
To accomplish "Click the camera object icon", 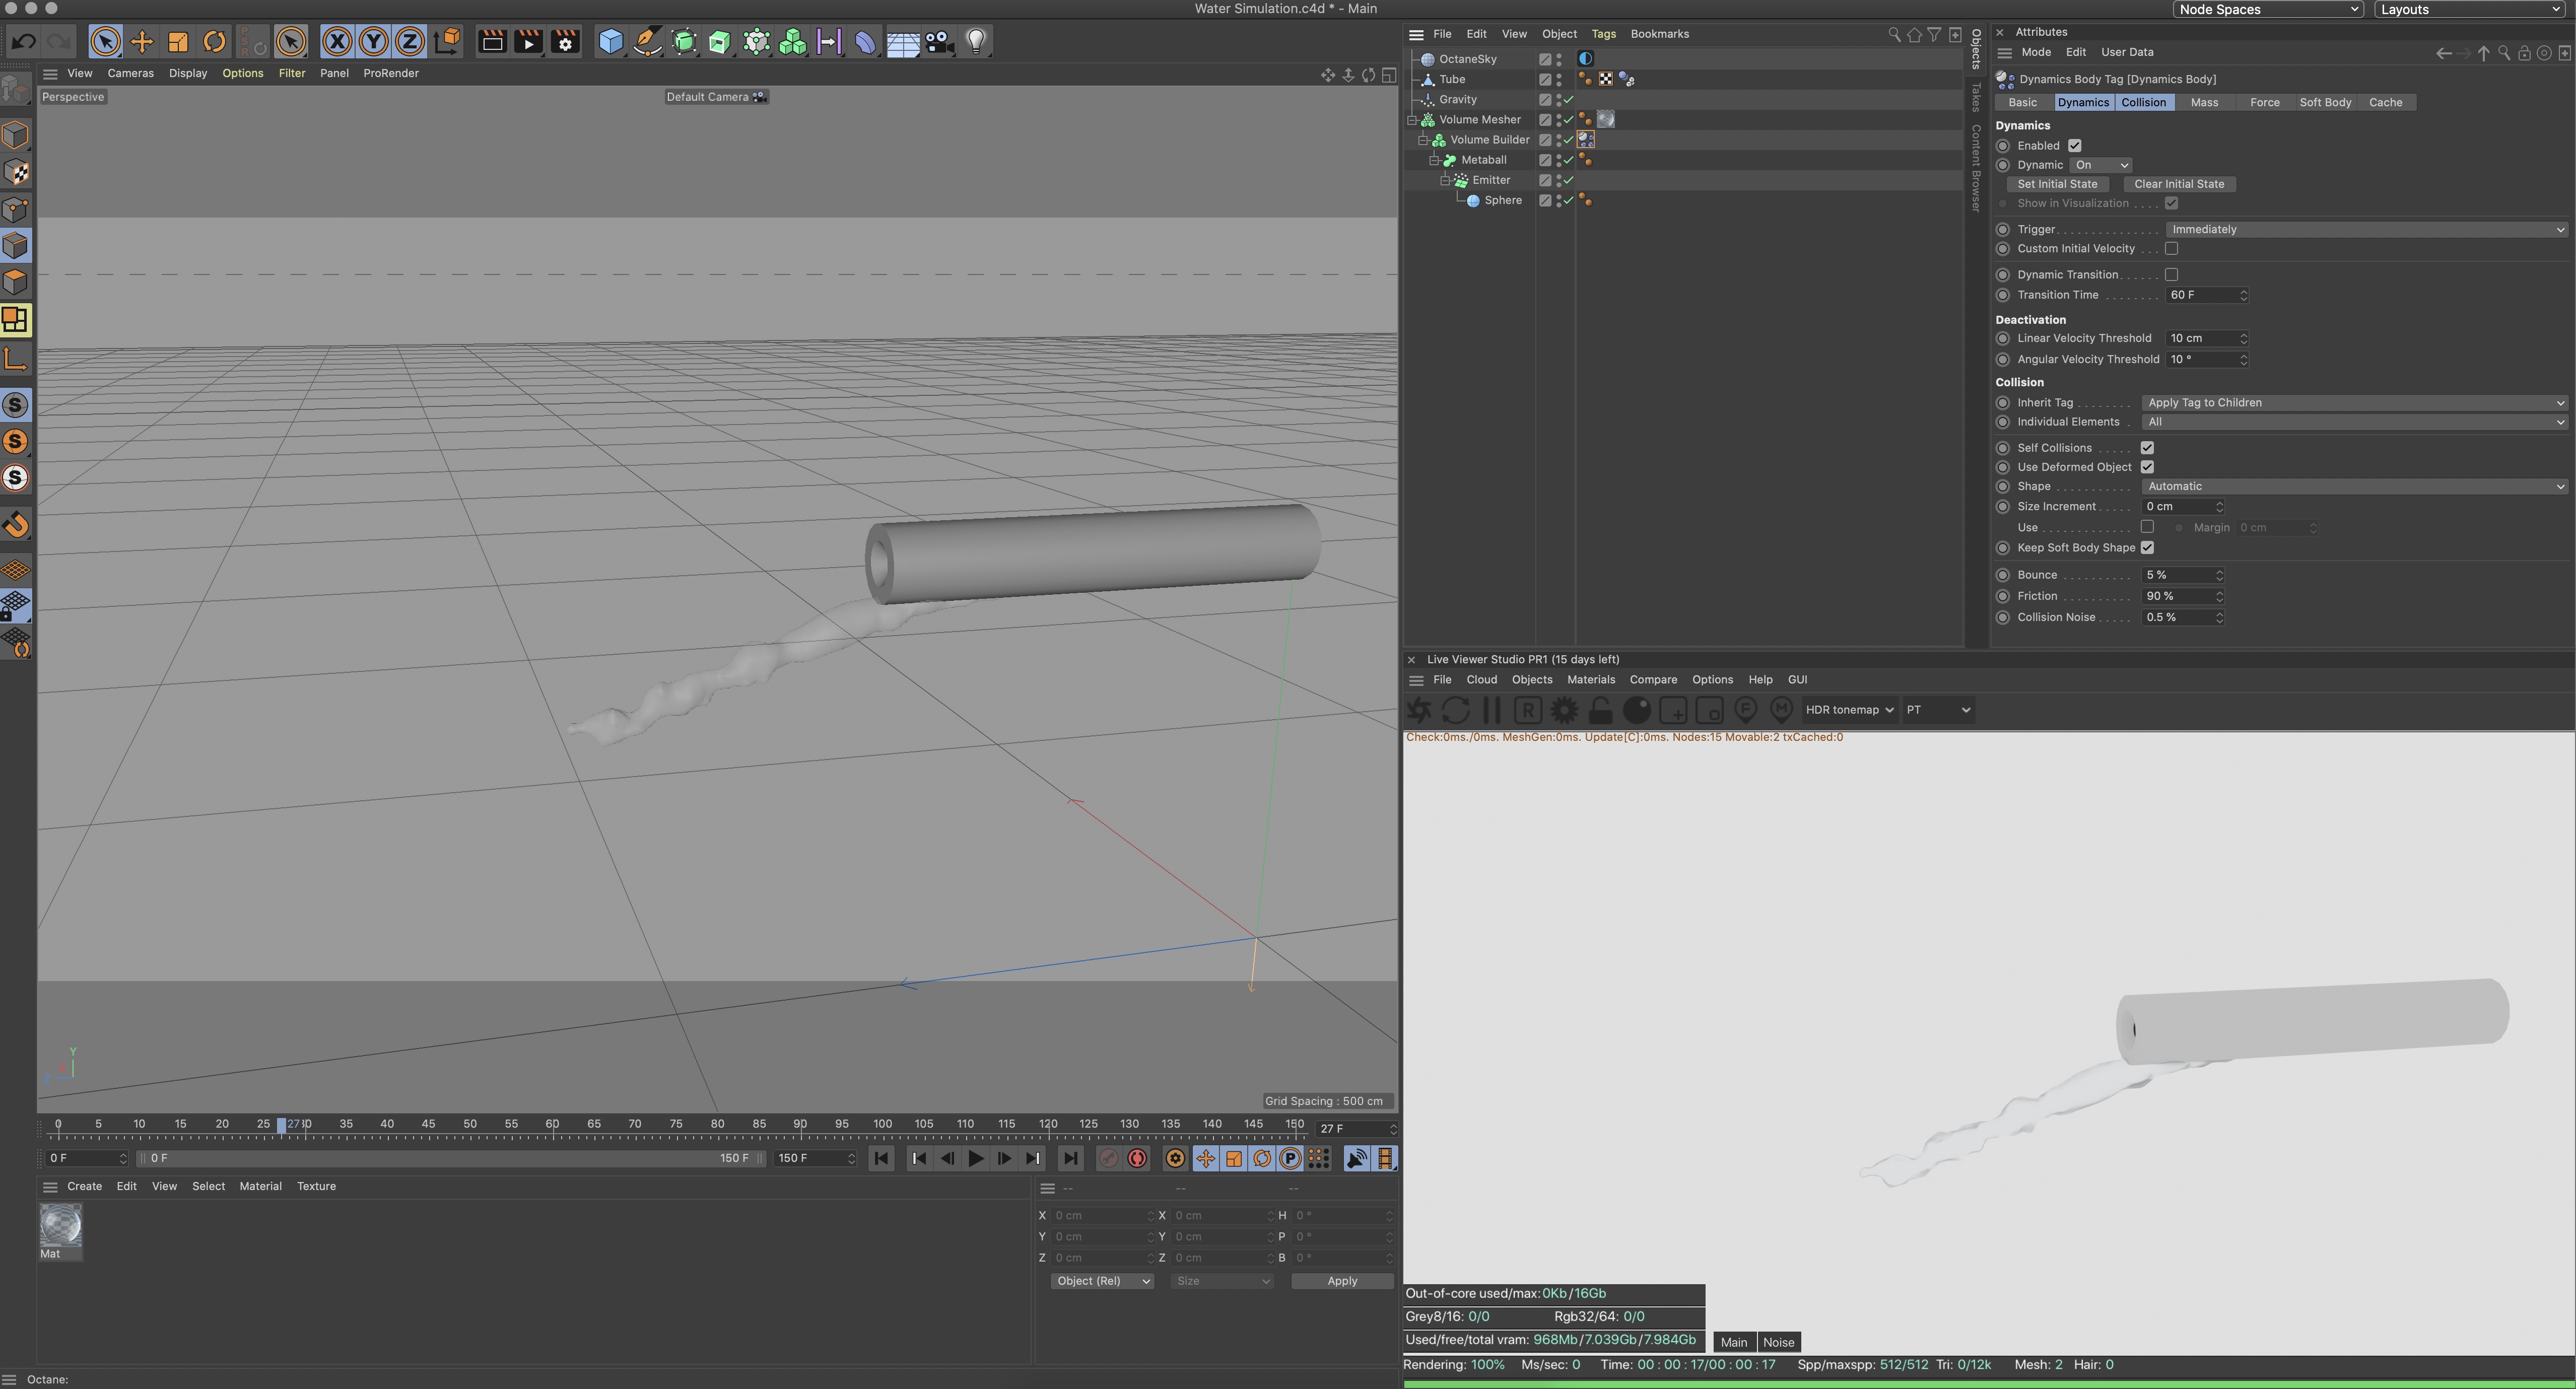I will coord(939,41).
